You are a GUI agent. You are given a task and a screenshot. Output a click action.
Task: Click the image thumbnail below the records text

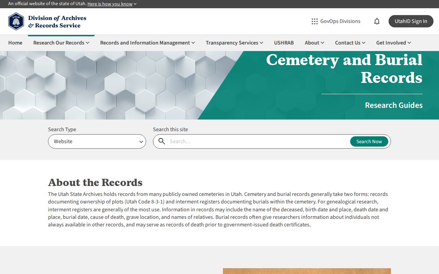coord(307,271)
